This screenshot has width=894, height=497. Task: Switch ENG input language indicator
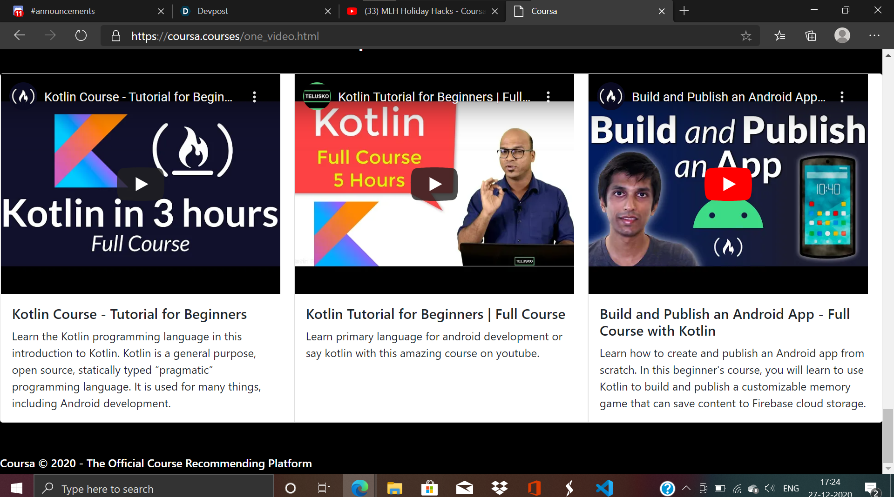[x=791, y=488]
